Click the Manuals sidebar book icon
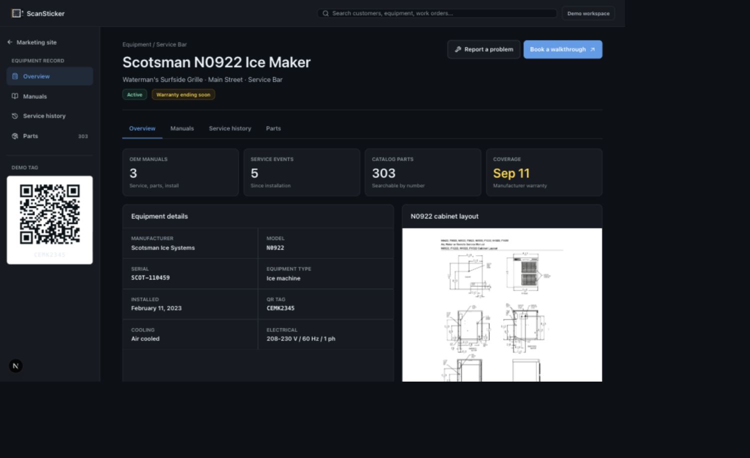Viewport: 750px width, 458px height. click(15, 96)
